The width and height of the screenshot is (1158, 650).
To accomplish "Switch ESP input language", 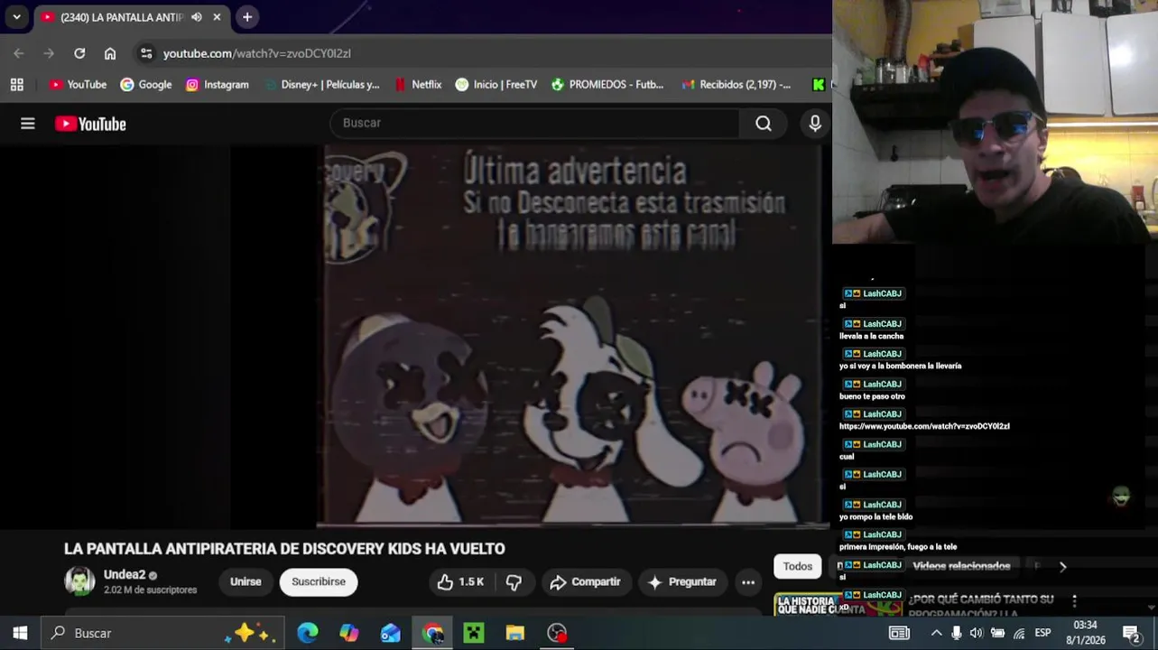I will click(1042, 633).
